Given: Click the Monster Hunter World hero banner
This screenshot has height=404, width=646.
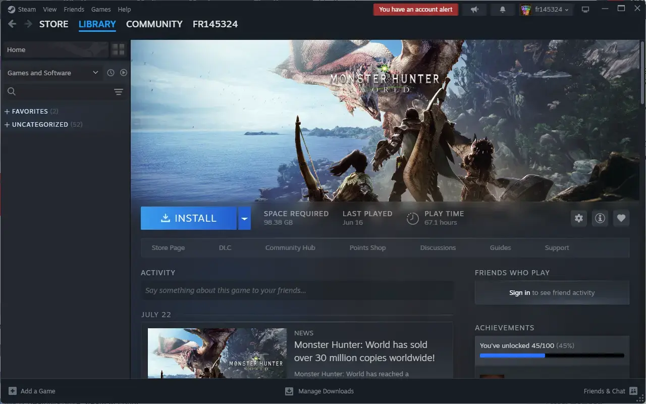Looking at the screenshot, I should (385, 121).
